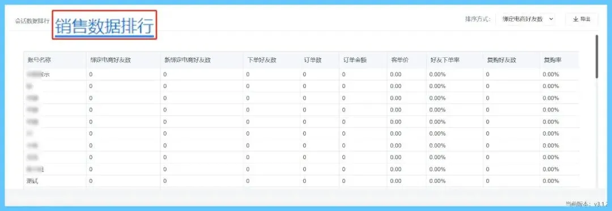Screen dimensions: 612x211
Task: Click the 复购率 column header
Action: pos(552,60)
